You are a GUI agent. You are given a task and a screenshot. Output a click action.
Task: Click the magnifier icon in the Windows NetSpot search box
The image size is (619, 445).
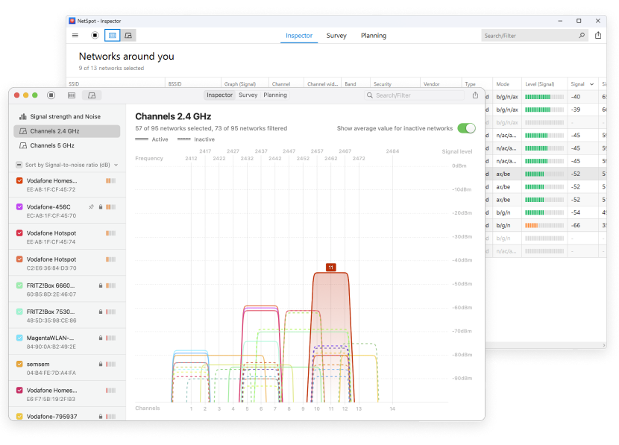(582, 36)
